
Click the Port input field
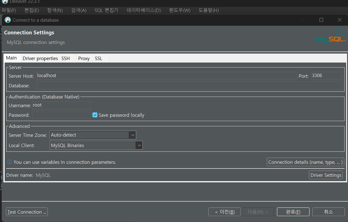tap(327, 76)
